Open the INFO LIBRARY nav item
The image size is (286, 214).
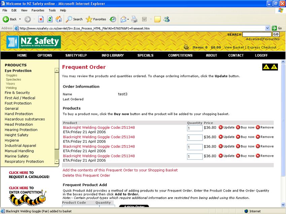tap(113, 55)
